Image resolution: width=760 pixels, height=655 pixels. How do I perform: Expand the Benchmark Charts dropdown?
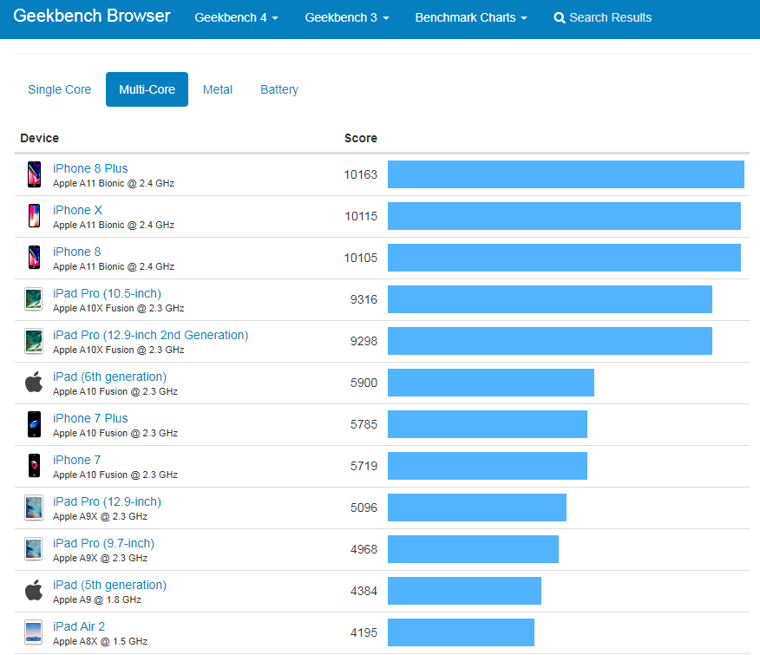tap(470, 18)
